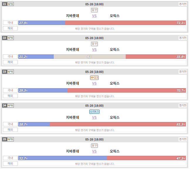Click the 81.3% red bar segment
Screen dimensions: 190x169
coord(118,124)
